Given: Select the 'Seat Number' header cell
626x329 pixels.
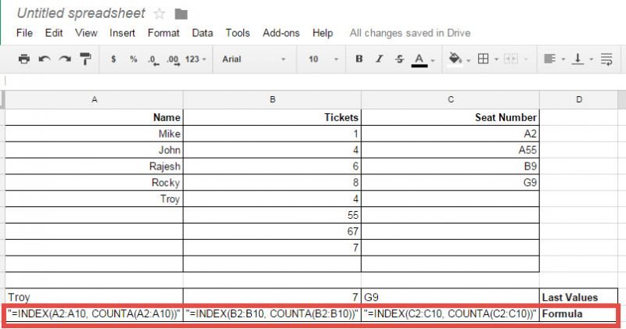Looking at the screenshot, I should [451, 117].
